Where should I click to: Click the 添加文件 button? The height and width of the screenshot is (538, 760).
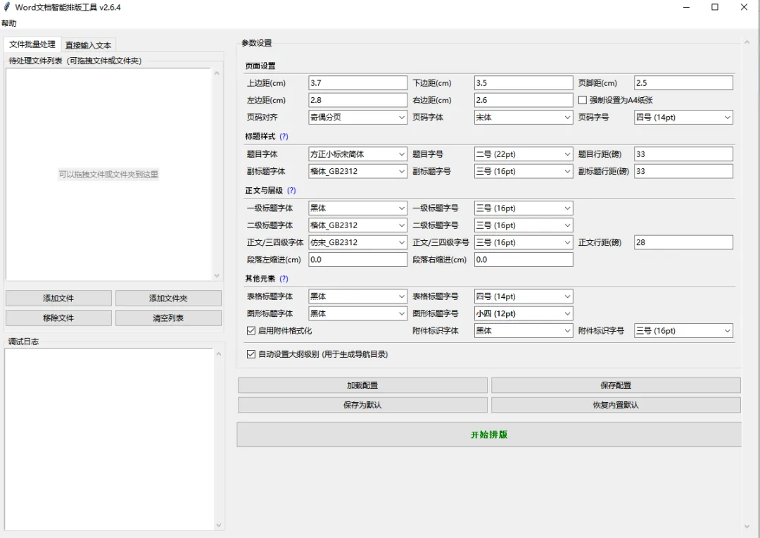pyautogui.click(x=58, y=299)
